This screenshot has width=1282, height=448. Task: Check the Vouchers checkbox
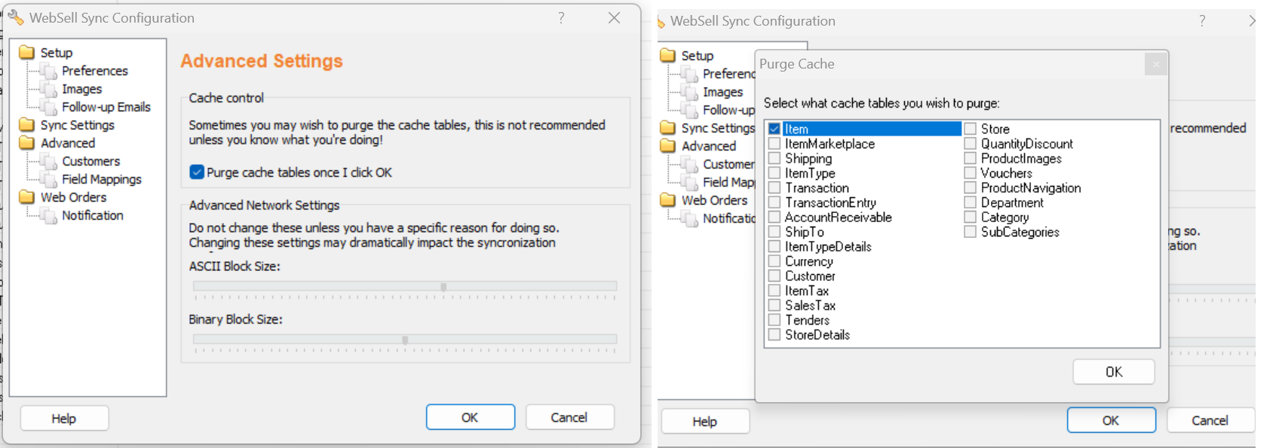click(x=971, y=173)
